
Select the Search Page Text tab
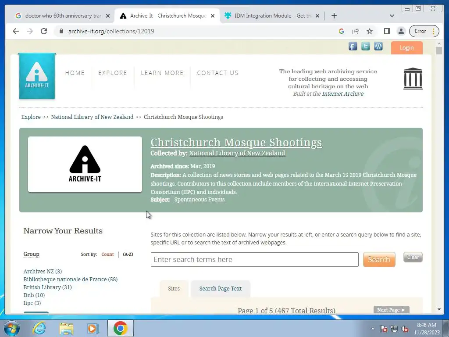[x=221, y=289]
